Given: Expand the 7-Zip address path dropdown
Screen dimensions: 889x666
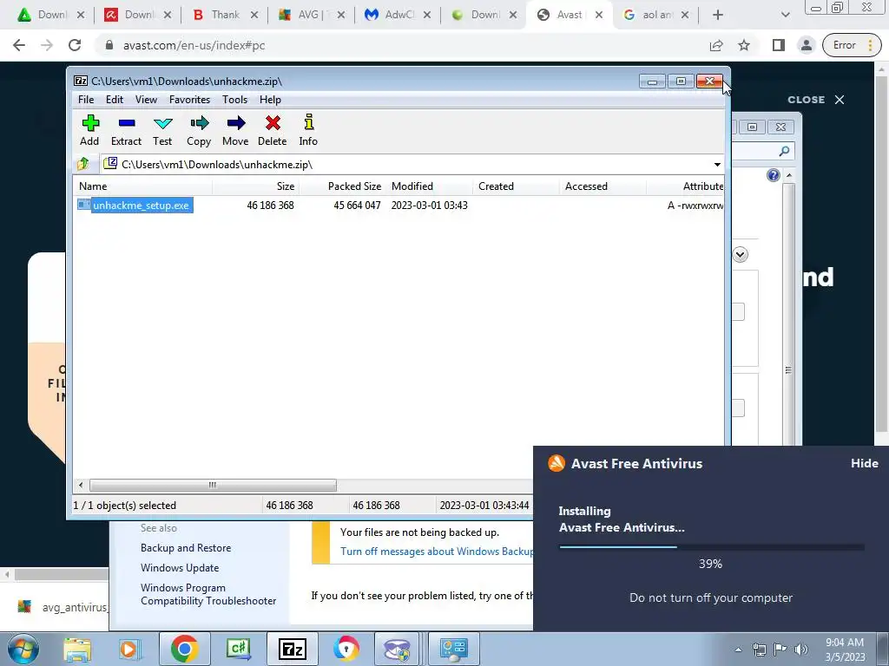Looking at the screenshot, I should coord(717,165).
